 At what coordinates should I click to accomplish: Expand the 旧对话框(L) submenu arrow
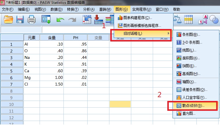(168, 33)
